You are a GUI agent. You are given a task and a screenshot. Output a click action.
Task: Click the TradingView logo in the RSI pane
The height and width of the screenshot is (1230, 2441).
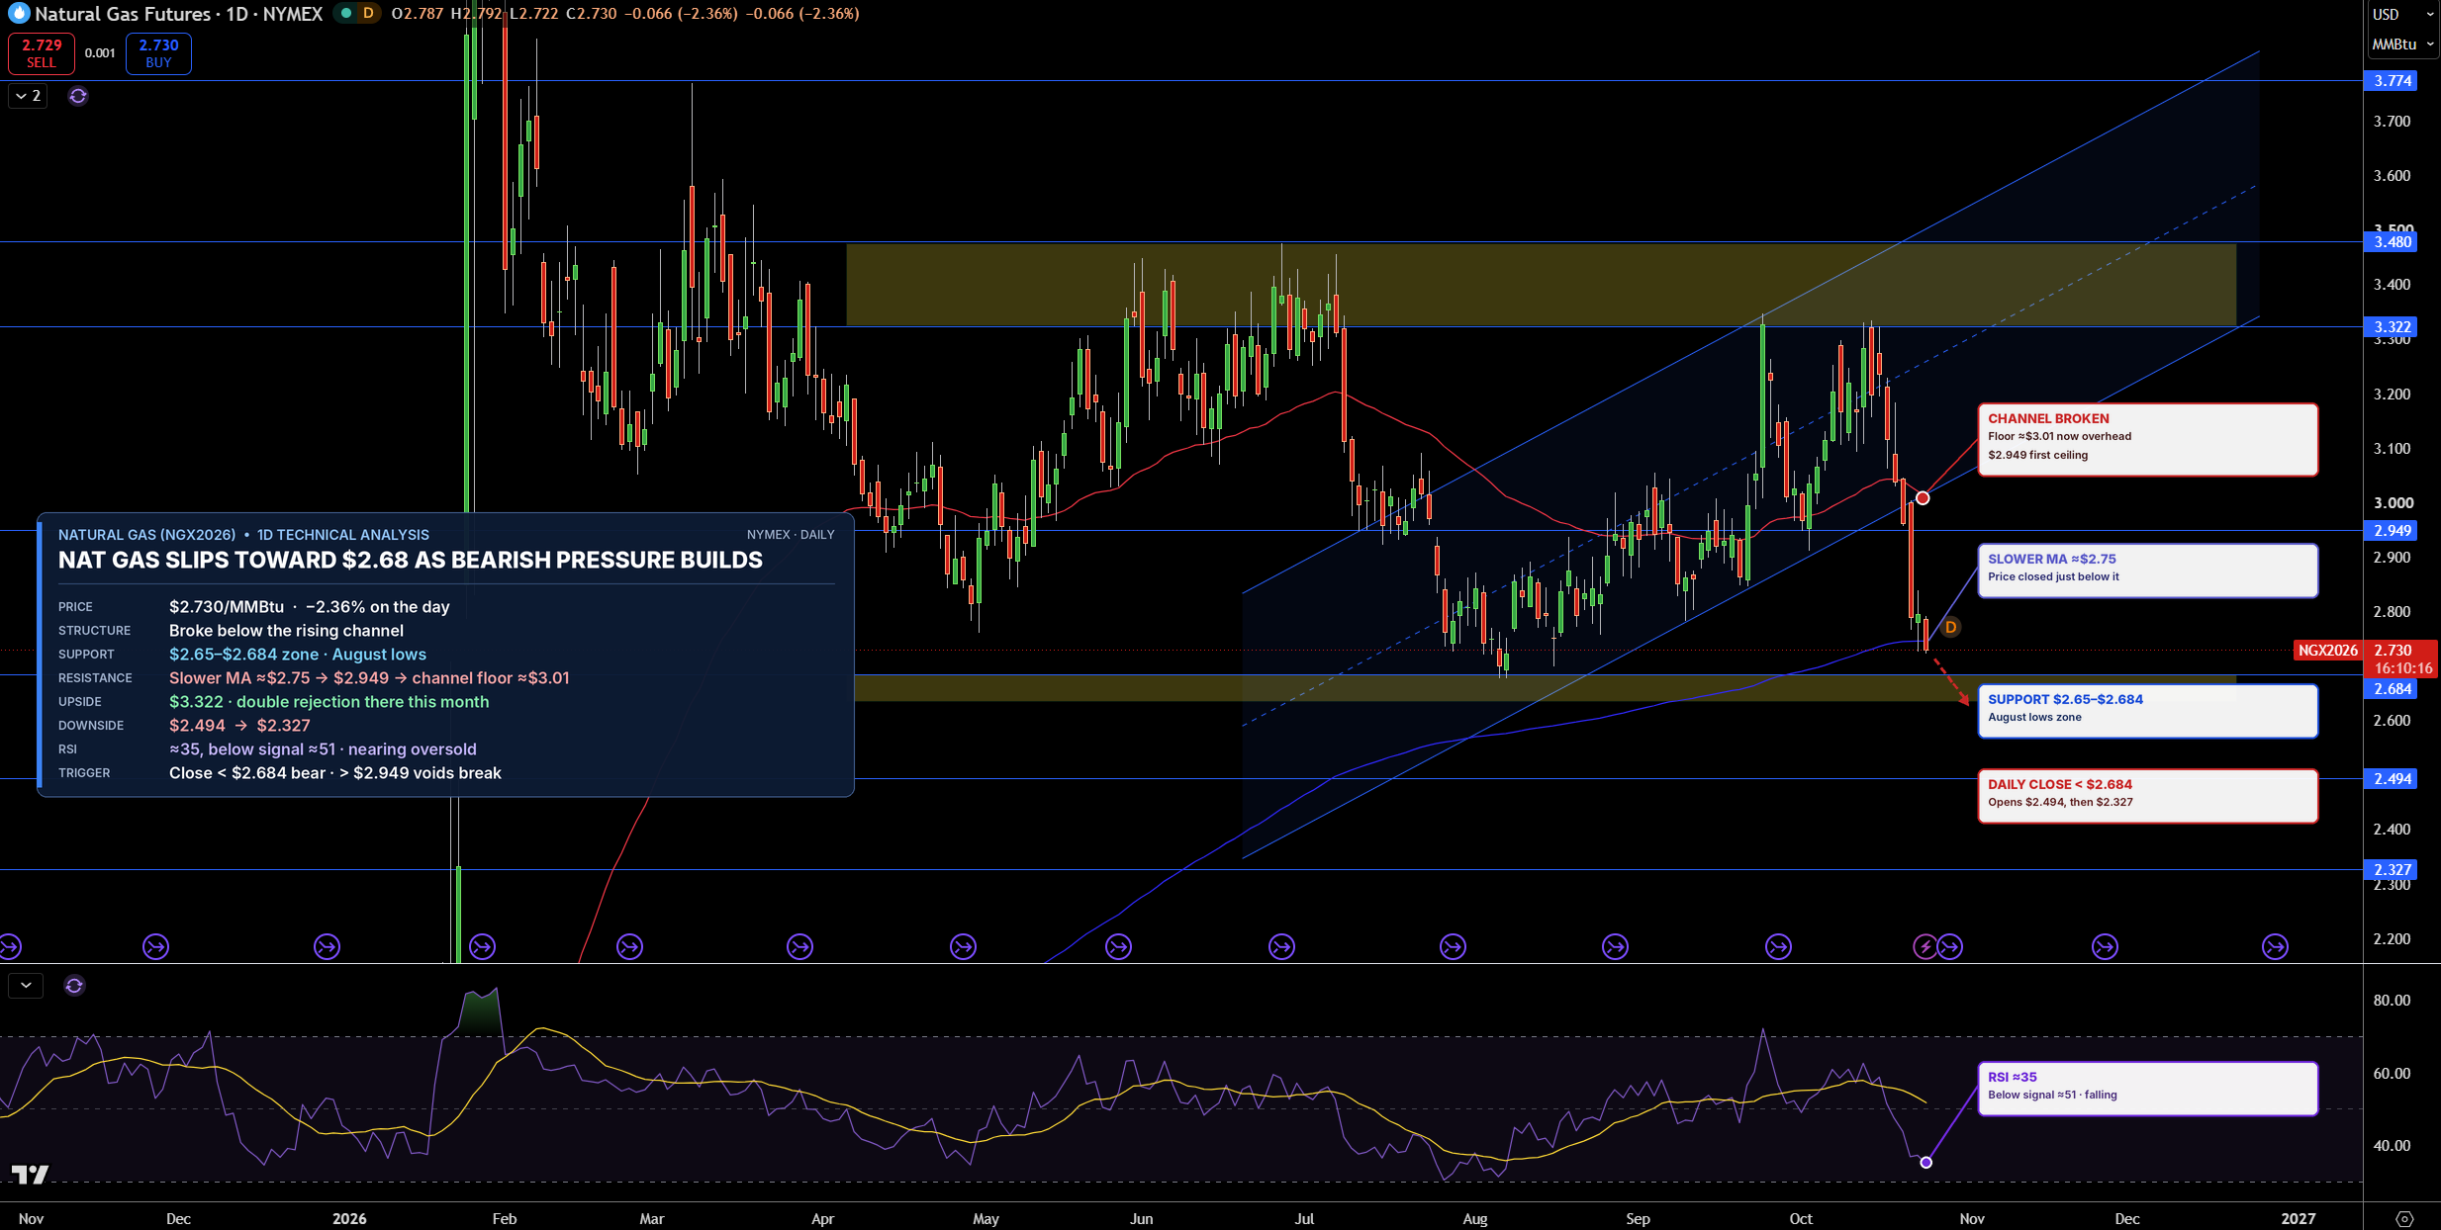point(30,1175)
